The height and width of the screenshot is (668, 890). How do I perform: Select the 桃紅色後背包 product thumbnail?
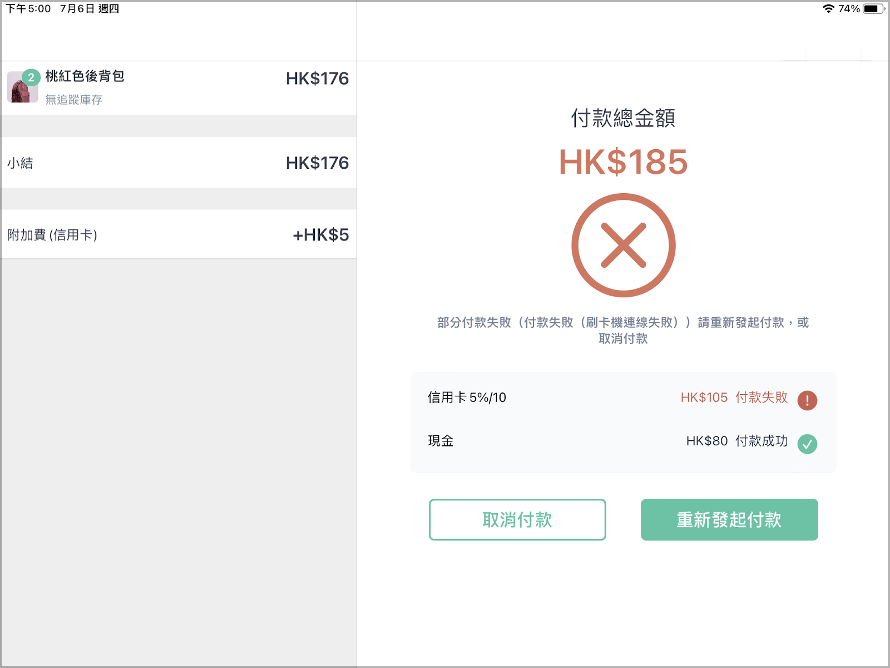(22, 87)
